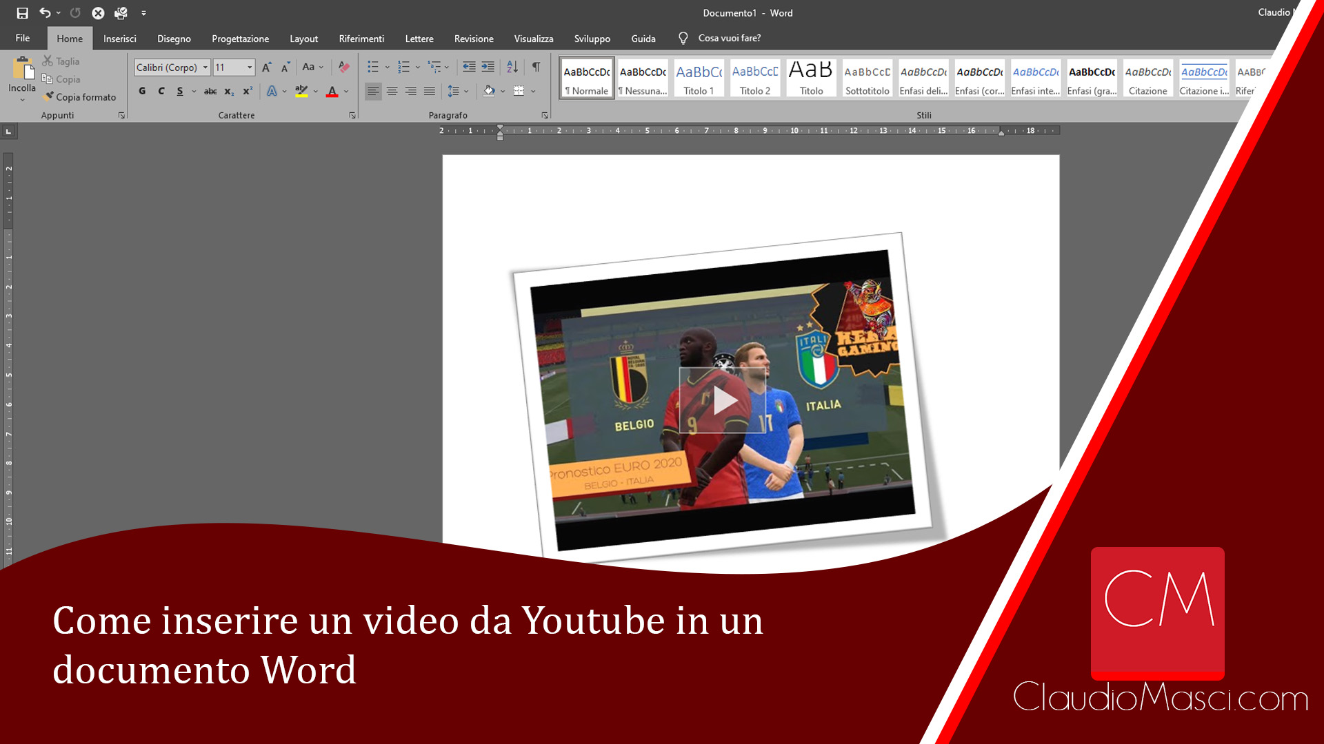
Task: Apply the Titolo 1 style
Action: coord(698,77)
